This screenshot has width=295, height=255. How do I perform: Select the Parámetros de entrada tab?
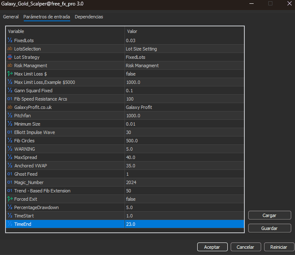47,17
